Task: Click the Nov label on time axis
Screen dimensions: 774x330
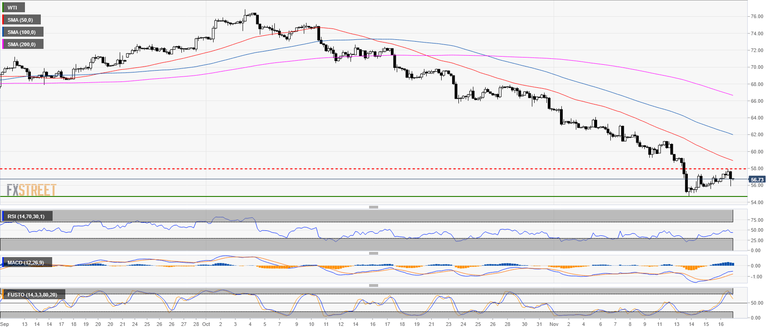Action: (554, 324)
